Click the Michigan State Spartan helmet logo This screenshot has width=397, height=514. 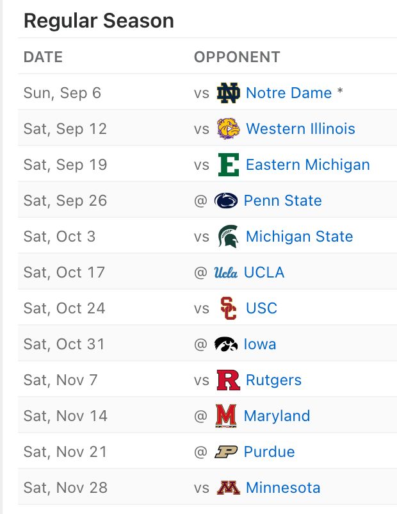coord(229,236)
